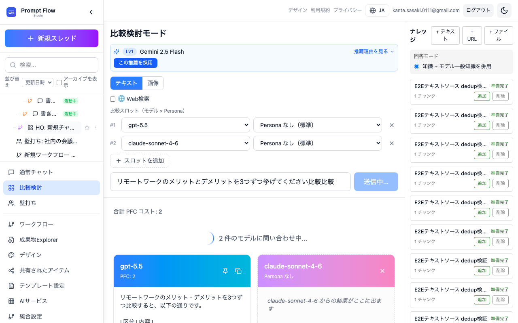
Task: Click the 共有されたアイテム share icon
Action: coord(11,271)
